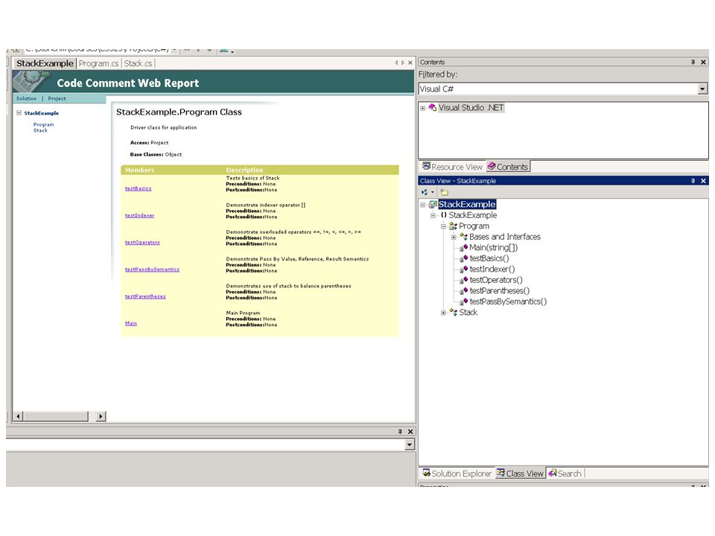Viewport: 715px width, 536px height.
Task: Click the "Tests basics of Stack" description
Action: pos(252,178)
